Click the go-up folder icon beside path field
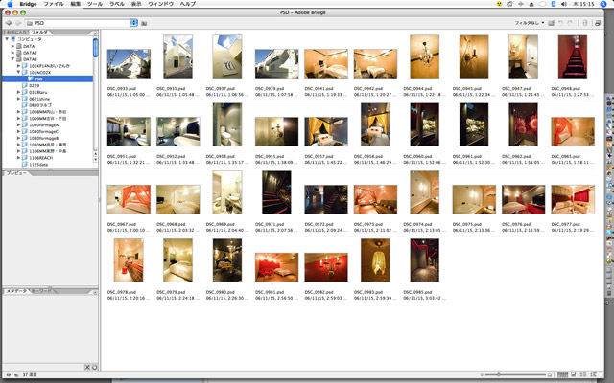 pyautogui.click(x=144, y=23)
